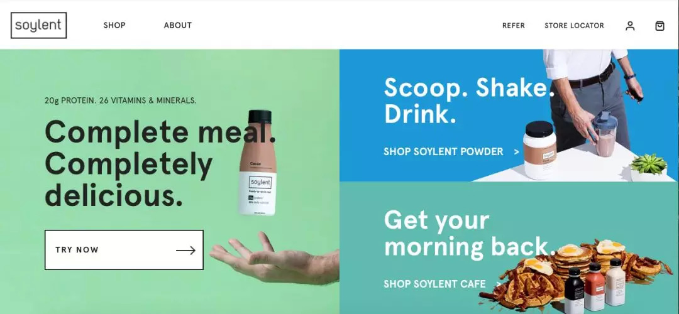This screenshot has height=314, width=679.
Task: Click the chevron after Shop Soylent Cafe
Action: pyautogui.click(x=499, y=284)
